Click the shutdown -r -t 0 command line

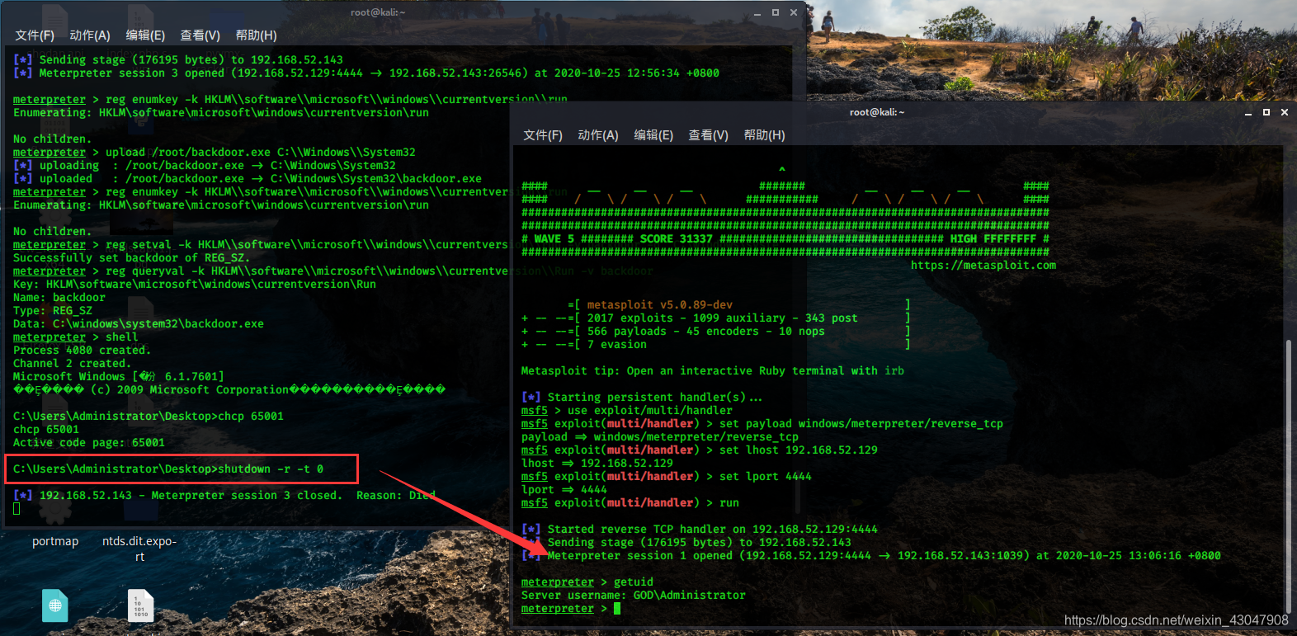[x=168, y=469]
